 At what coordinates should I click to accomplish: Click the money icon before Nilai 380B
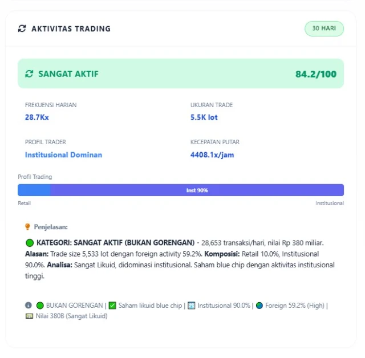pos(29,316)
